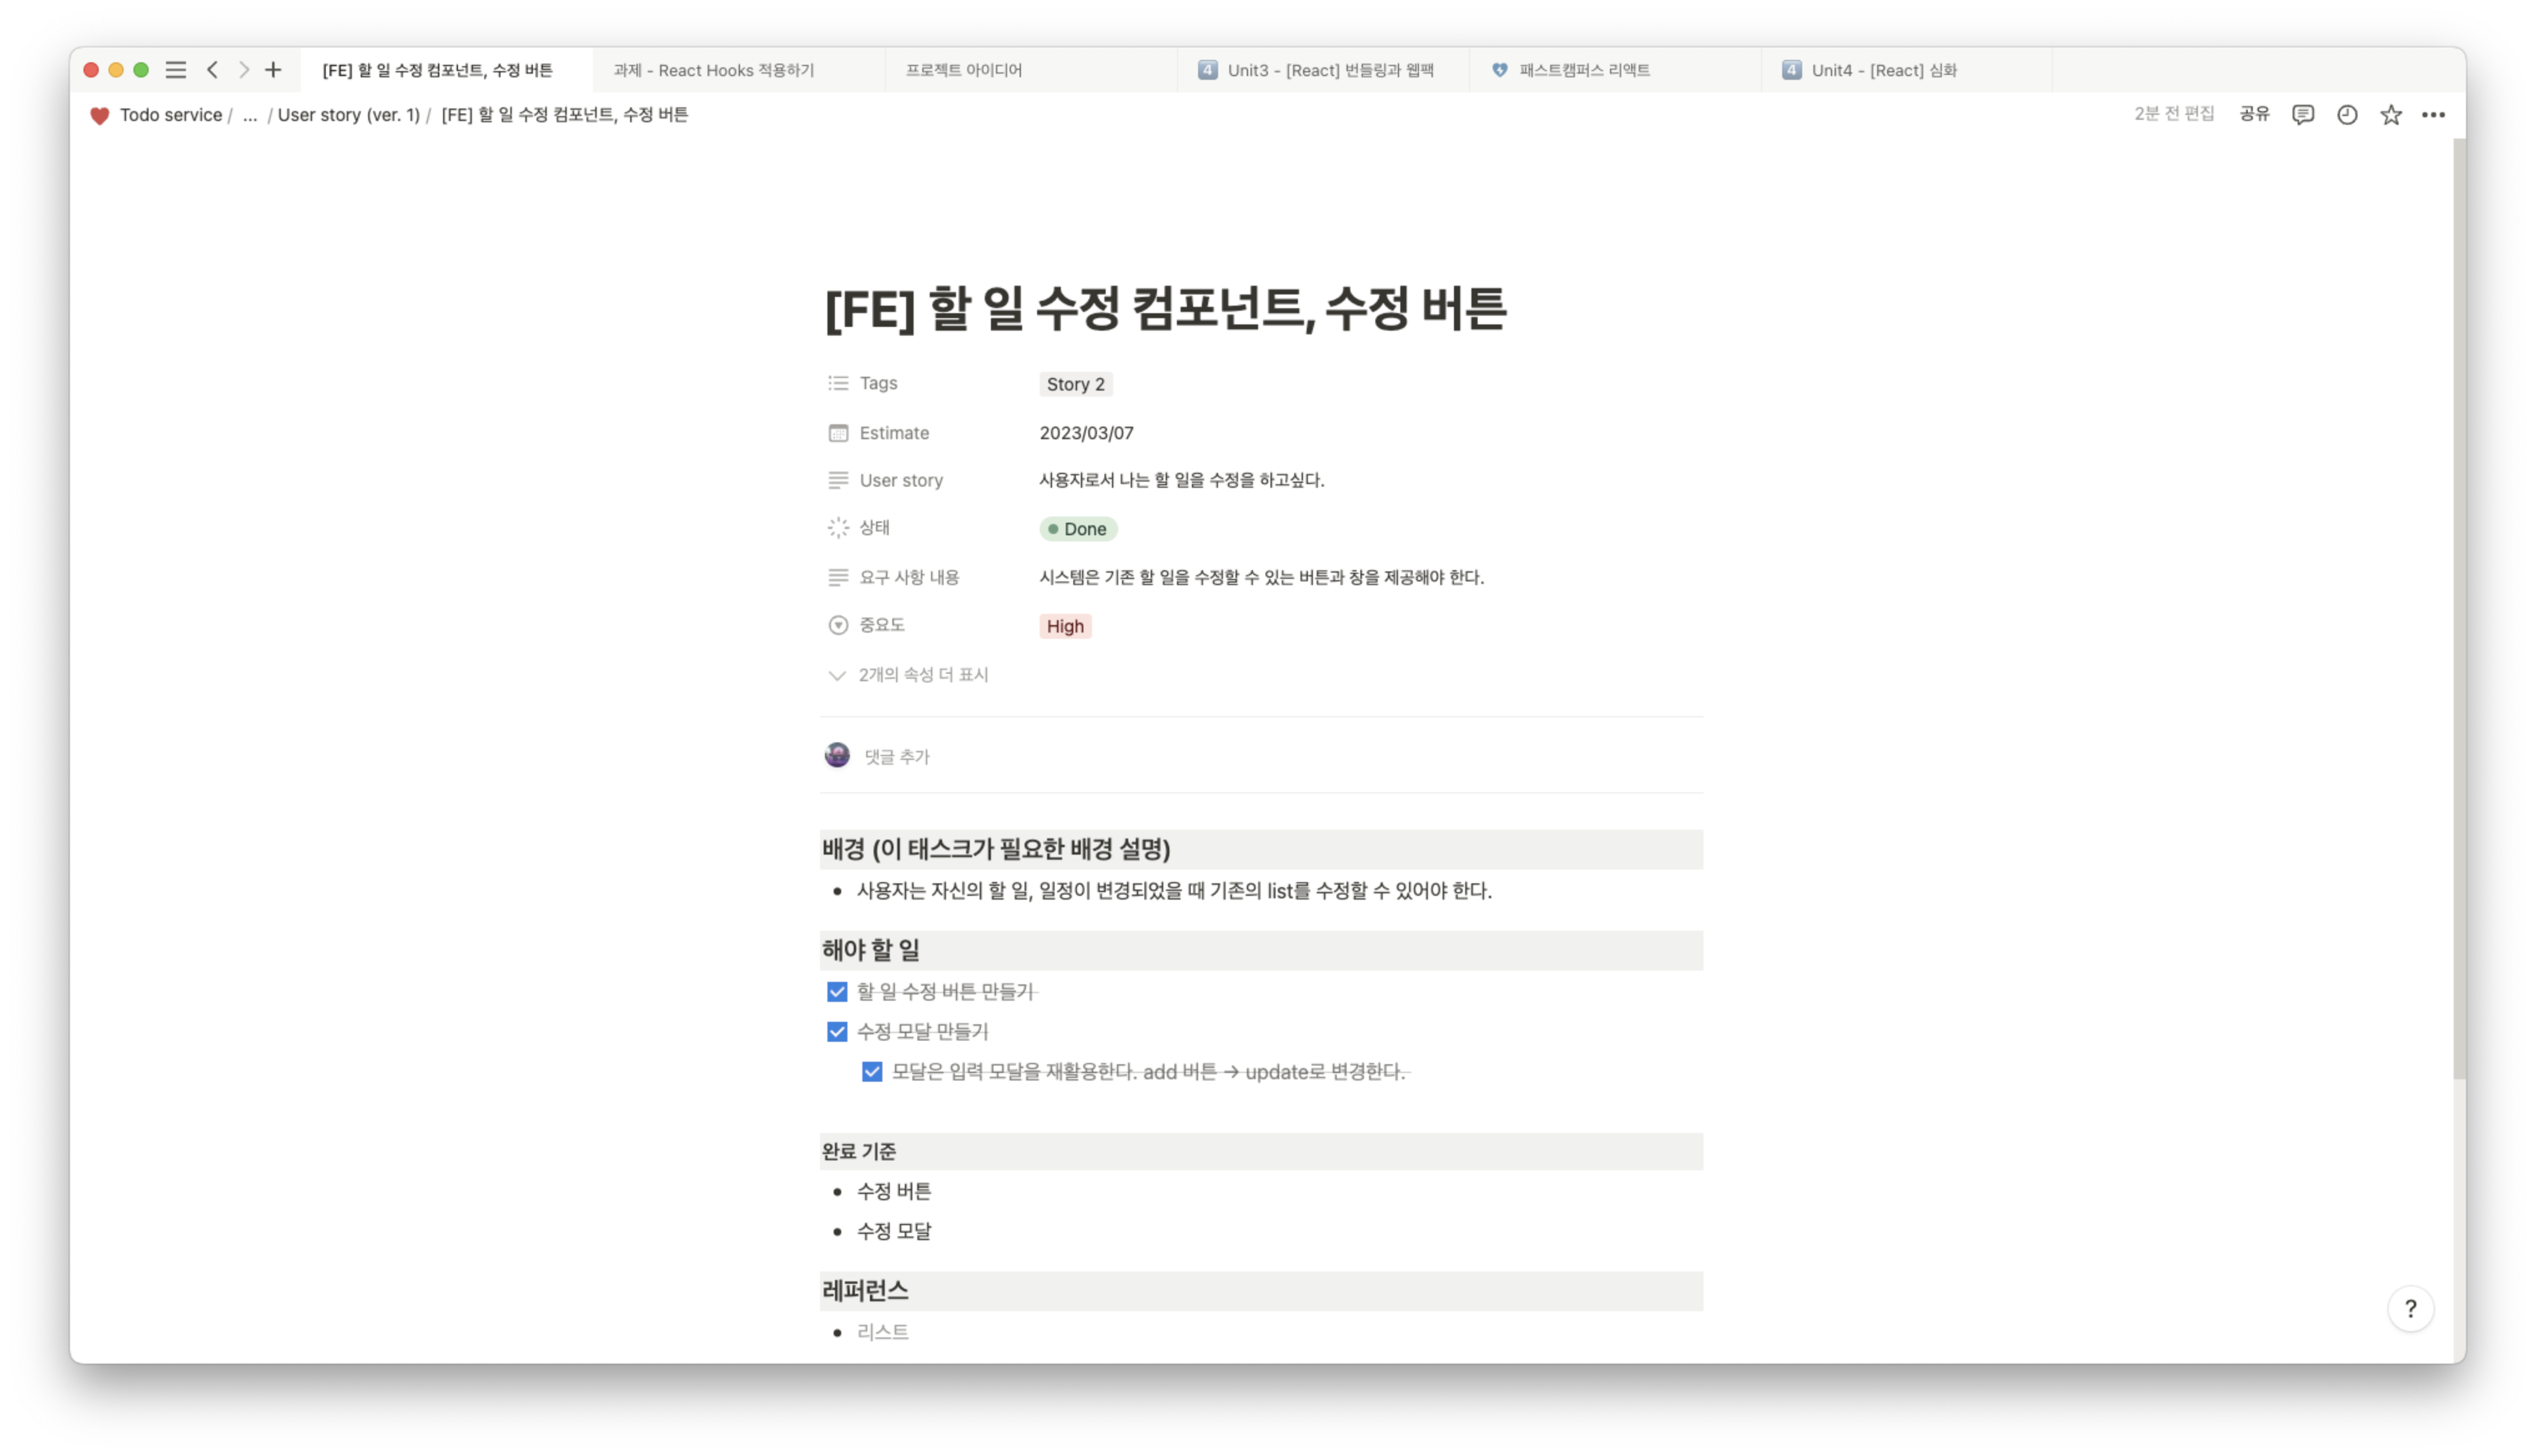Click the Unit4 tab page icon

1792,70
